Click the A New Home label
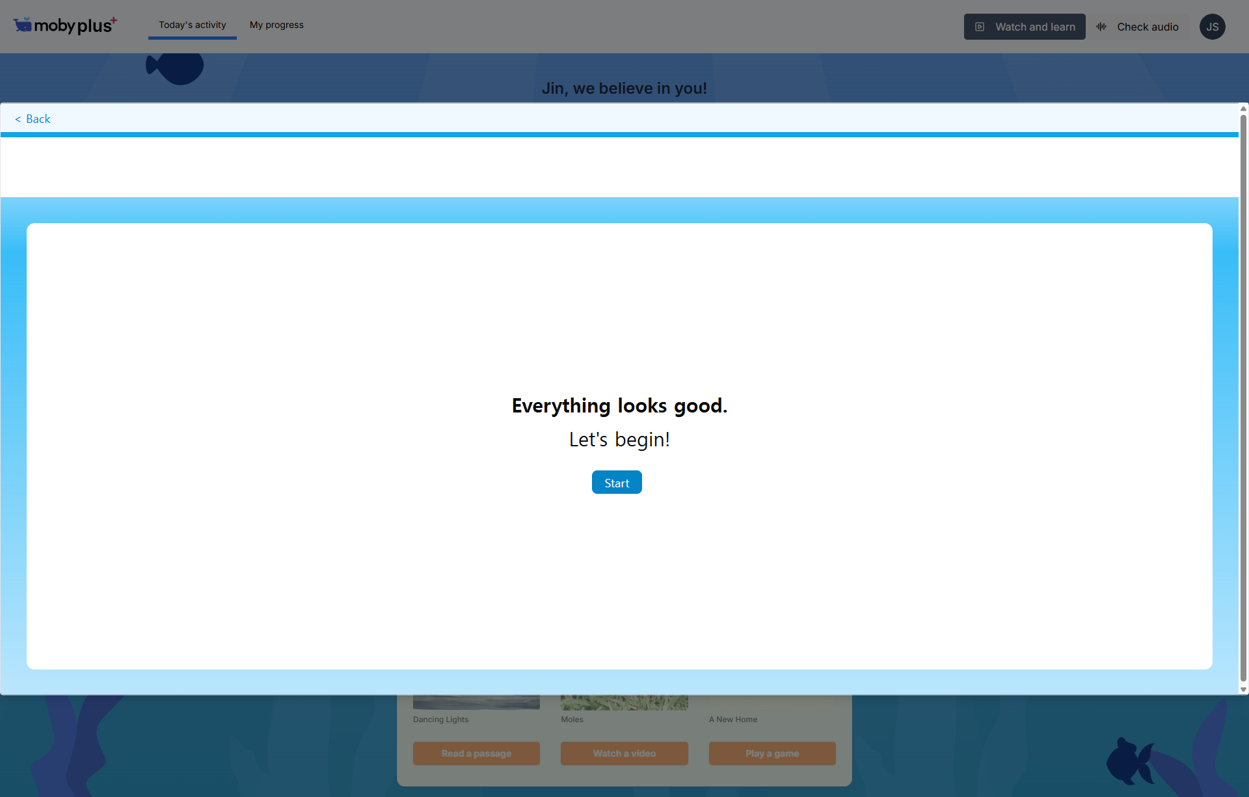This screenshot has height=797, width=1249. tap(733, 719)
